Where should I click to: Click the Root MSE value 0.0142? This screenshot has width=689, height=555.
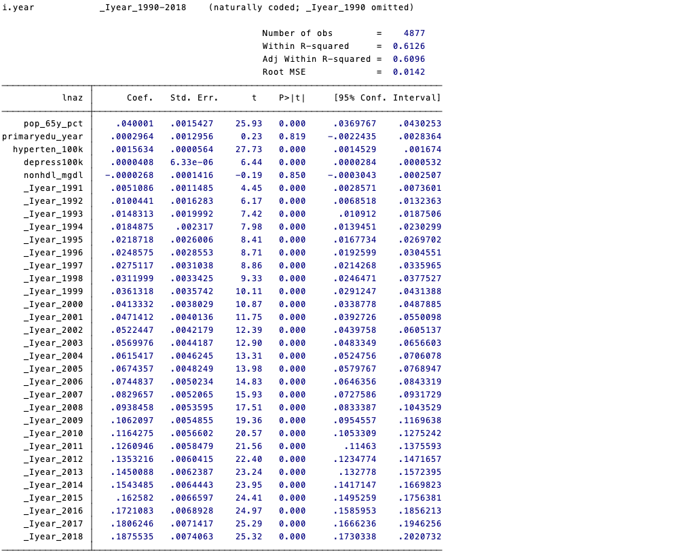[x=409, y=72]
